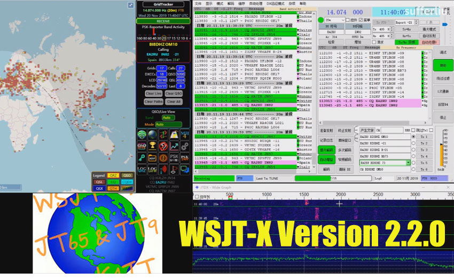Image resolution: width=454 pixels, height=280 pixels.
Task: Click Wide Graph window close X
Action: coord(448,187)
